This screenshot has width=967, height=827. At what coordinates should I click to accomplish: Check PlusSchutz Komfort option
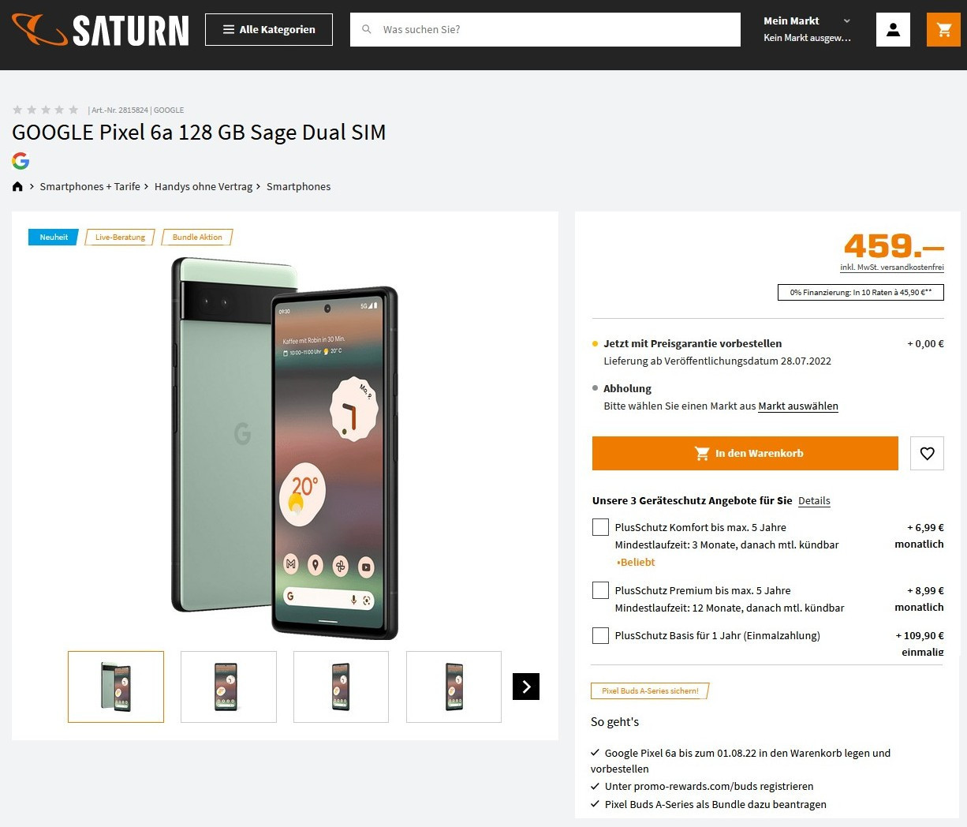(x=600, y=528)
